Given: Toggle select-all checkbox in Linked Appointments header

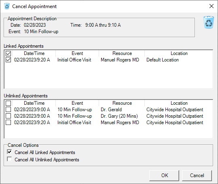Looking at the screenshot, I should [x=8, y=53].
